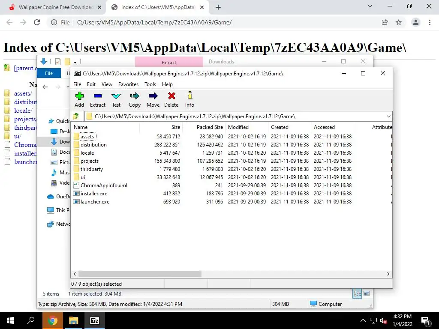Run the Test archive tool

[116, 99]
